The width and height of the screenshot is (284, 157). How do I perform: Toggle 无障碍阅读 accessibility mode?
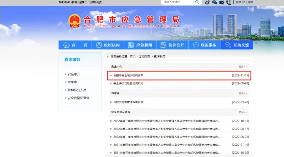coord(95,2)
